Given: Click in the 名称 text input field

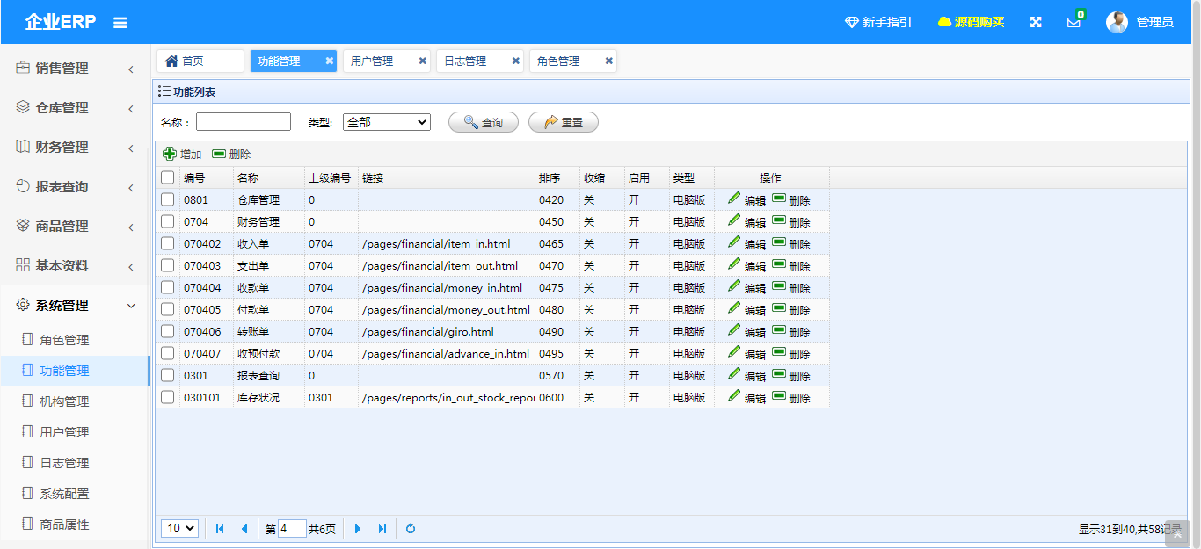Looking at the screenshot, I should point(243,122).
